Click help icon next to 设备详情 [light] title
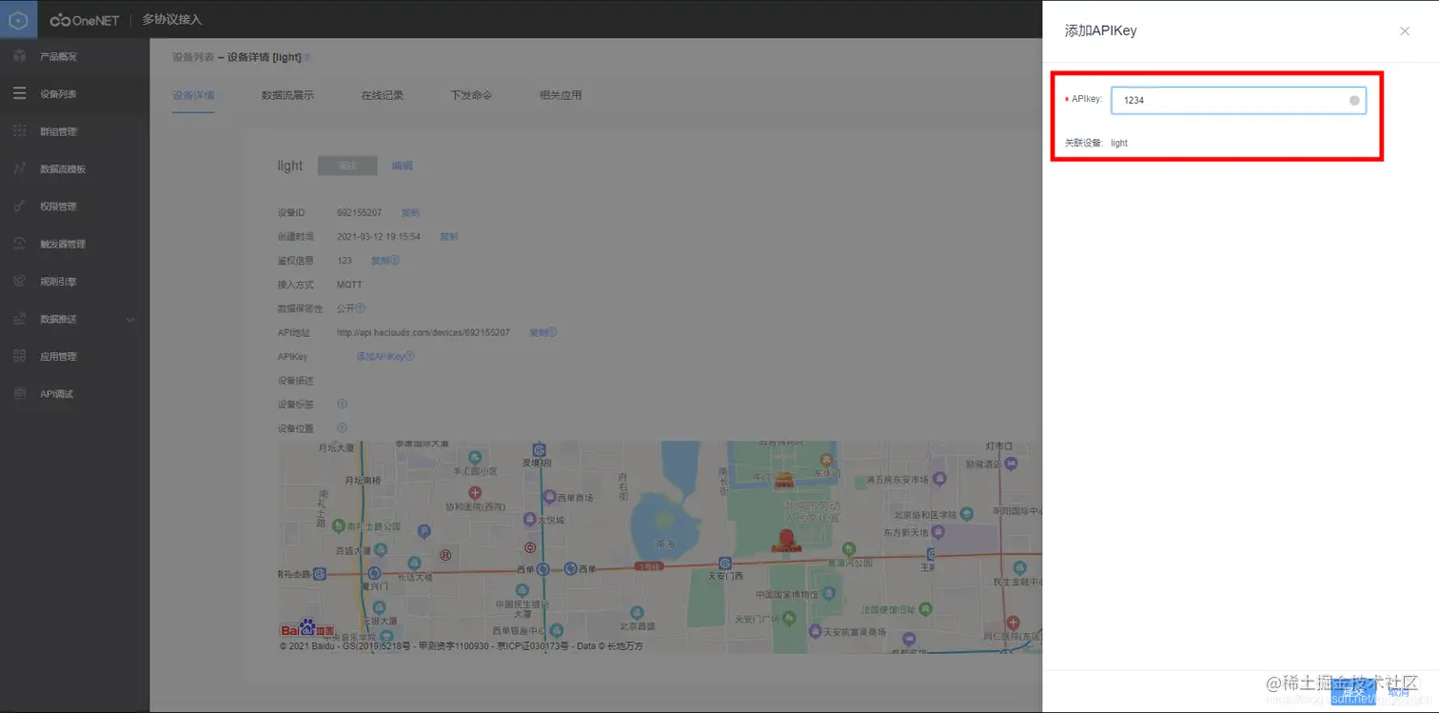This screenshot has height=713, width=1439. (x=307, y=57)
